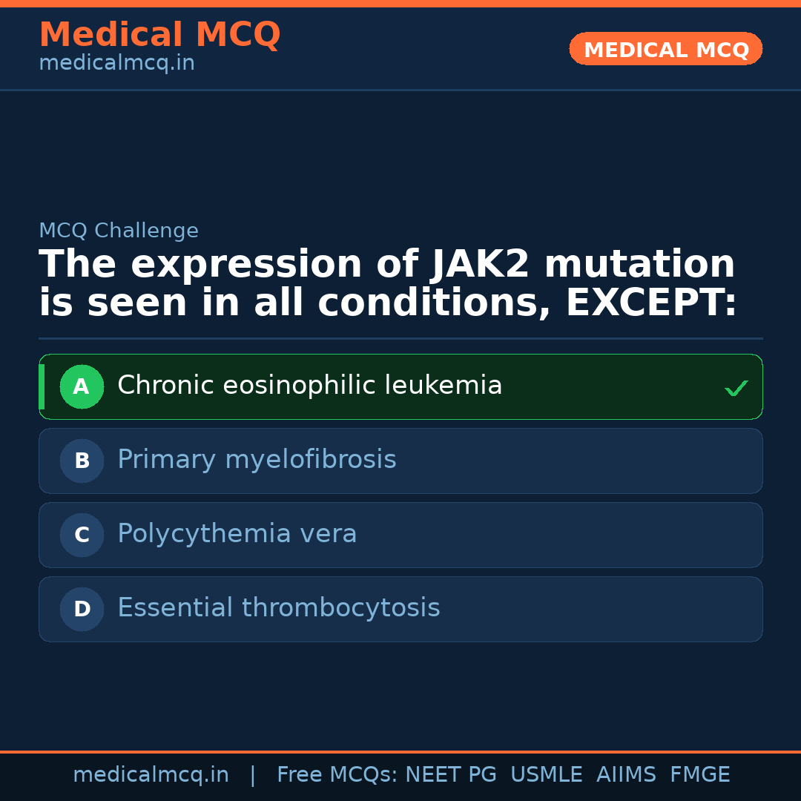Click the C option letter circle
This screenshot has width=801, height=801.
(x=82, y=535)
